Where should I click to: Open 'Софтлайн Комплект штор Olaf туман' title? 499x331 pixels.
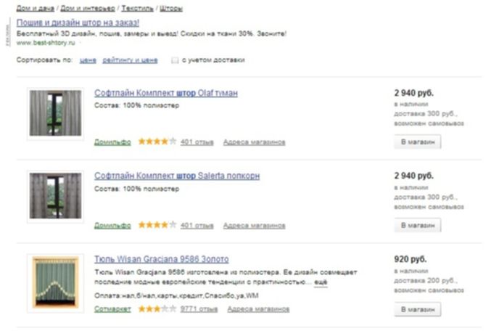166,93
